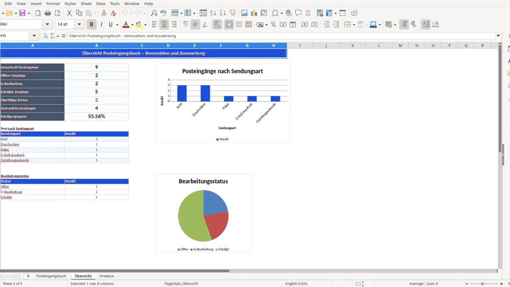
Task: Apply the yellow background color
Action: (x=139, y=25)
